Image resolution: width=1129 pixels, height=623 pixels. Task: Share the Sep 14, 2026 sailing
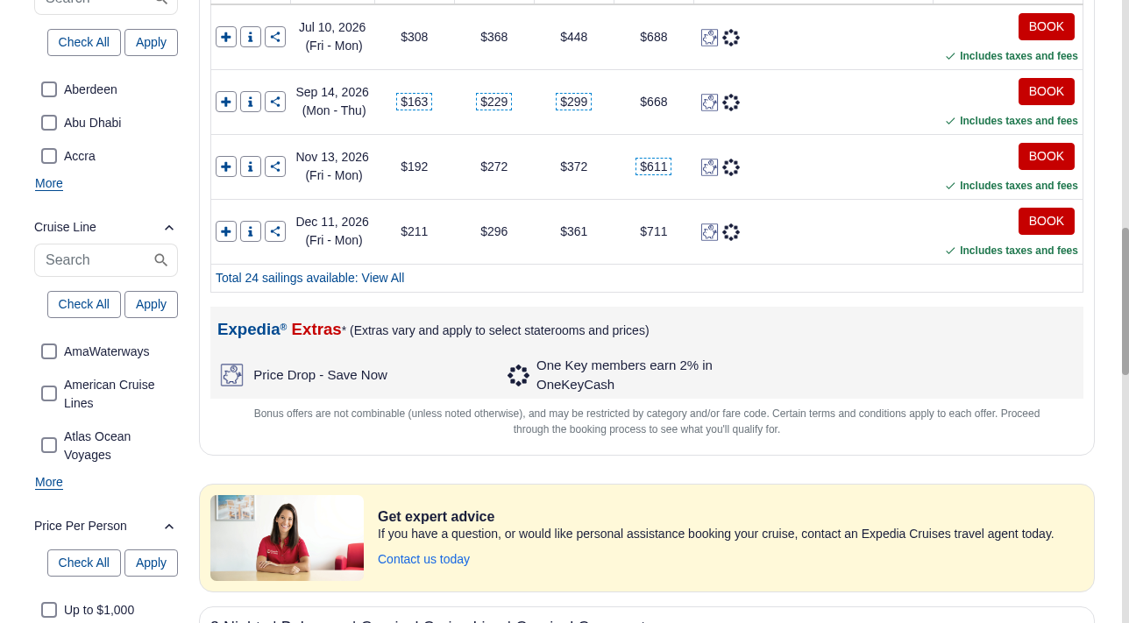275,102
